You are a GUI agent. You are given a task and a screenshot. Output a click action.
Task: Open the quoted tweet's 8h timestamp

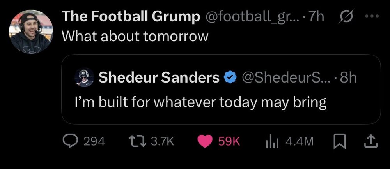click(x=348, y=78)
